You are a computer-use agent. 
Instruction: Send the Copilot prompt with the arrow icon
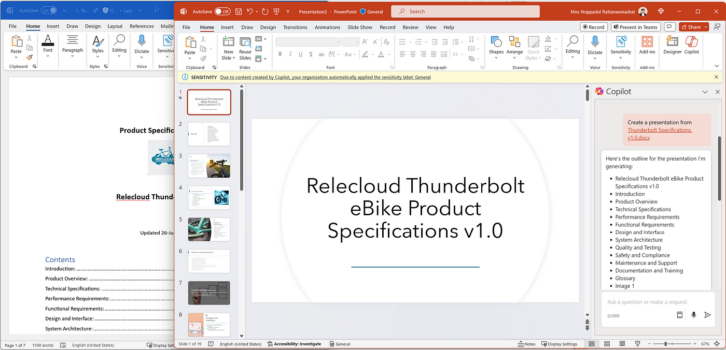click(x=707, y=315)
